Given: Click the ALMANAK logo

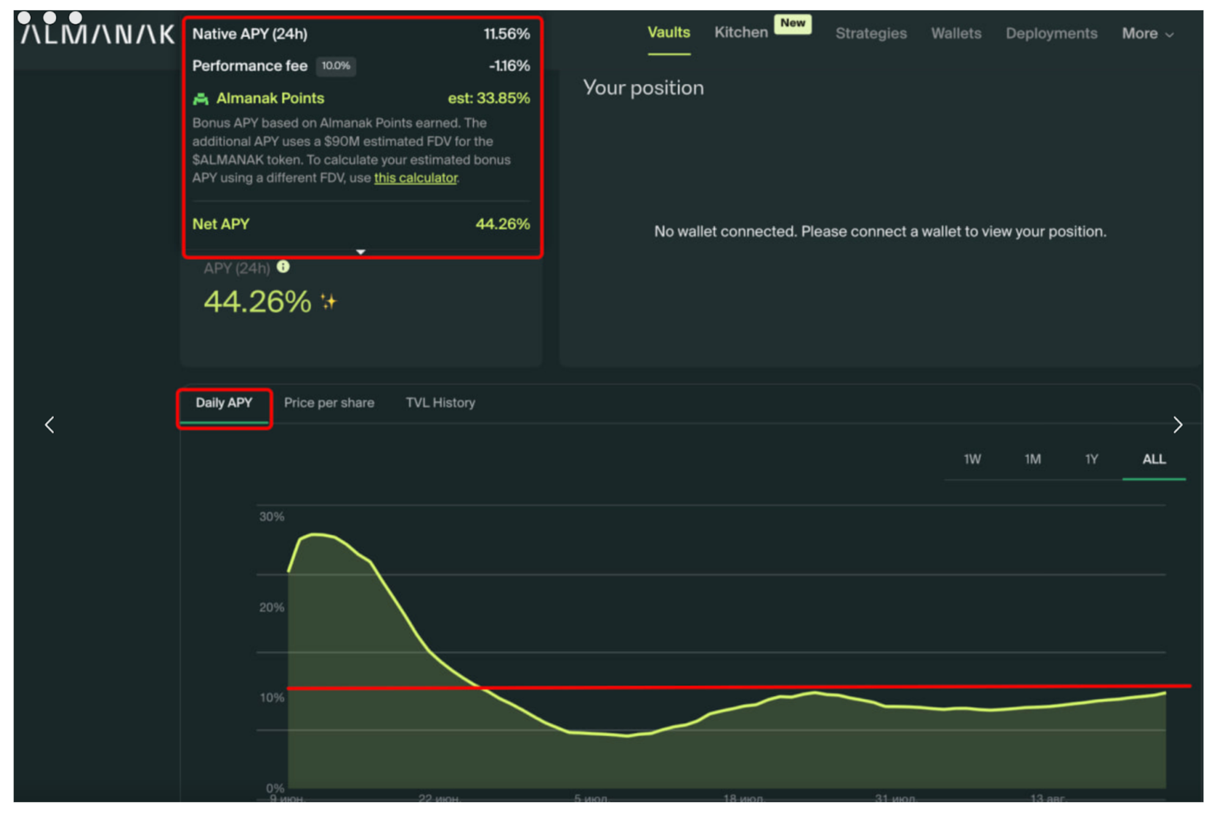Looking at the screenshot, I should click(98, 34).
